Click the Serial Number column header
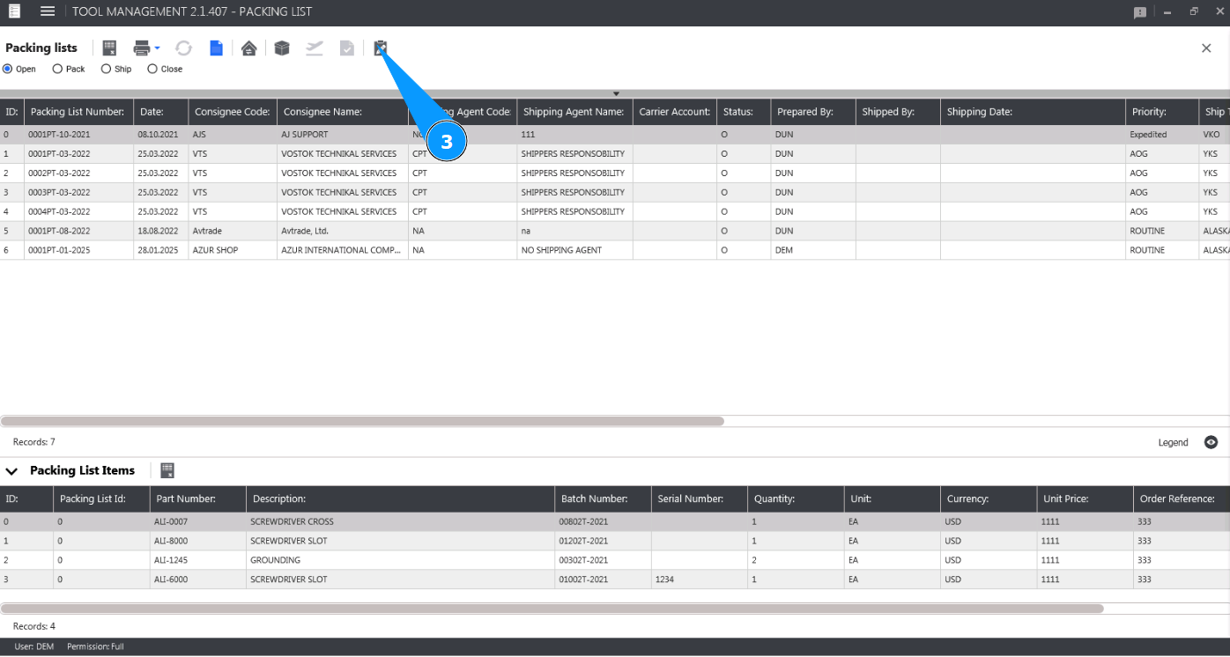 pyautogui.click(x=700, y=498)
